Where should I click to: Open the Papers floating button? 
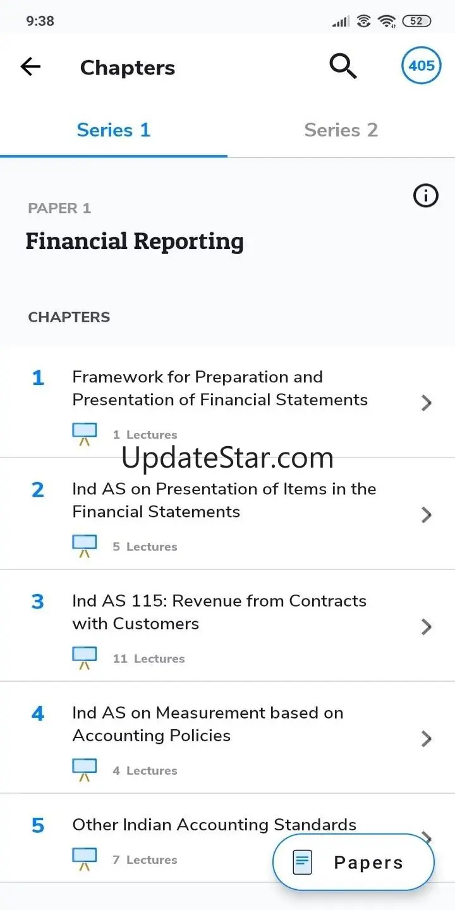click(x=354, y=863)
